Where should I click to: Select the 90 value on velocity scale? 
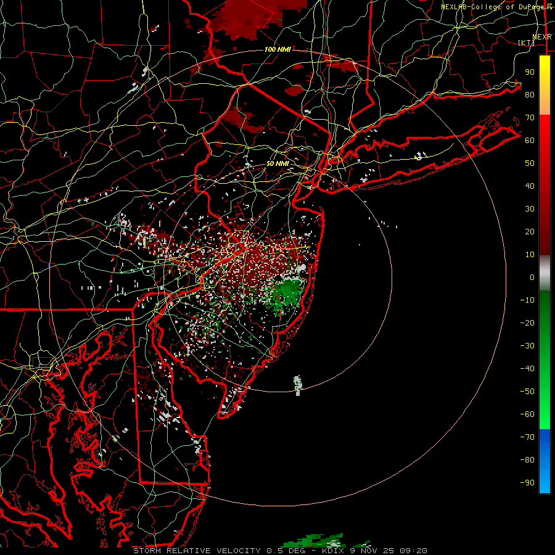[530, 72]
